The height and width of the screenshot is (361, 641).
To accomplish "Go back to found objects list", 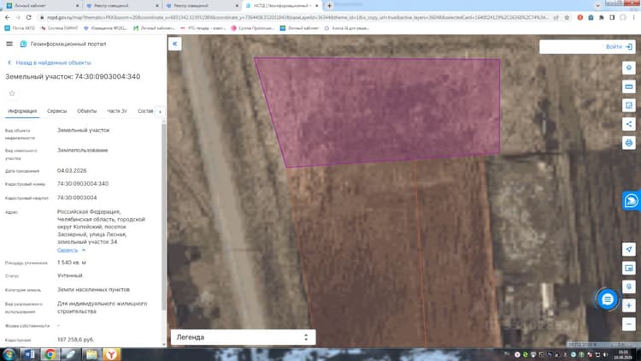I will [x=49, y=62].
